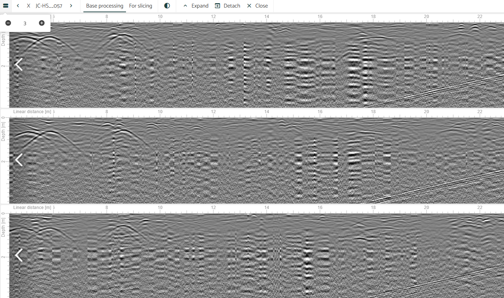Click Depth [m] axis label of middle radargram

coord(3,131)
